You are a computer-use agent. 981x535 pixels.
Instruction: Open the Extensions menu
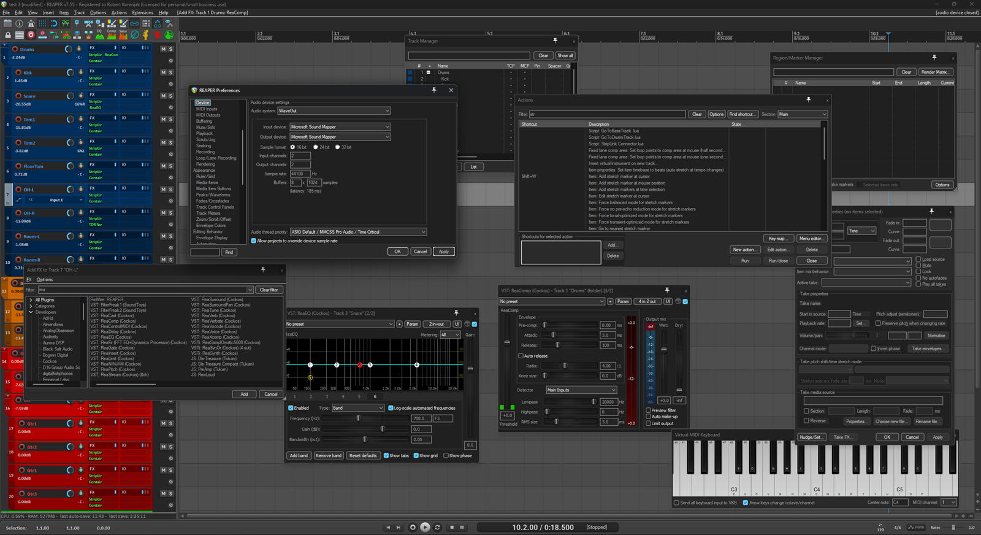(143, 12)
